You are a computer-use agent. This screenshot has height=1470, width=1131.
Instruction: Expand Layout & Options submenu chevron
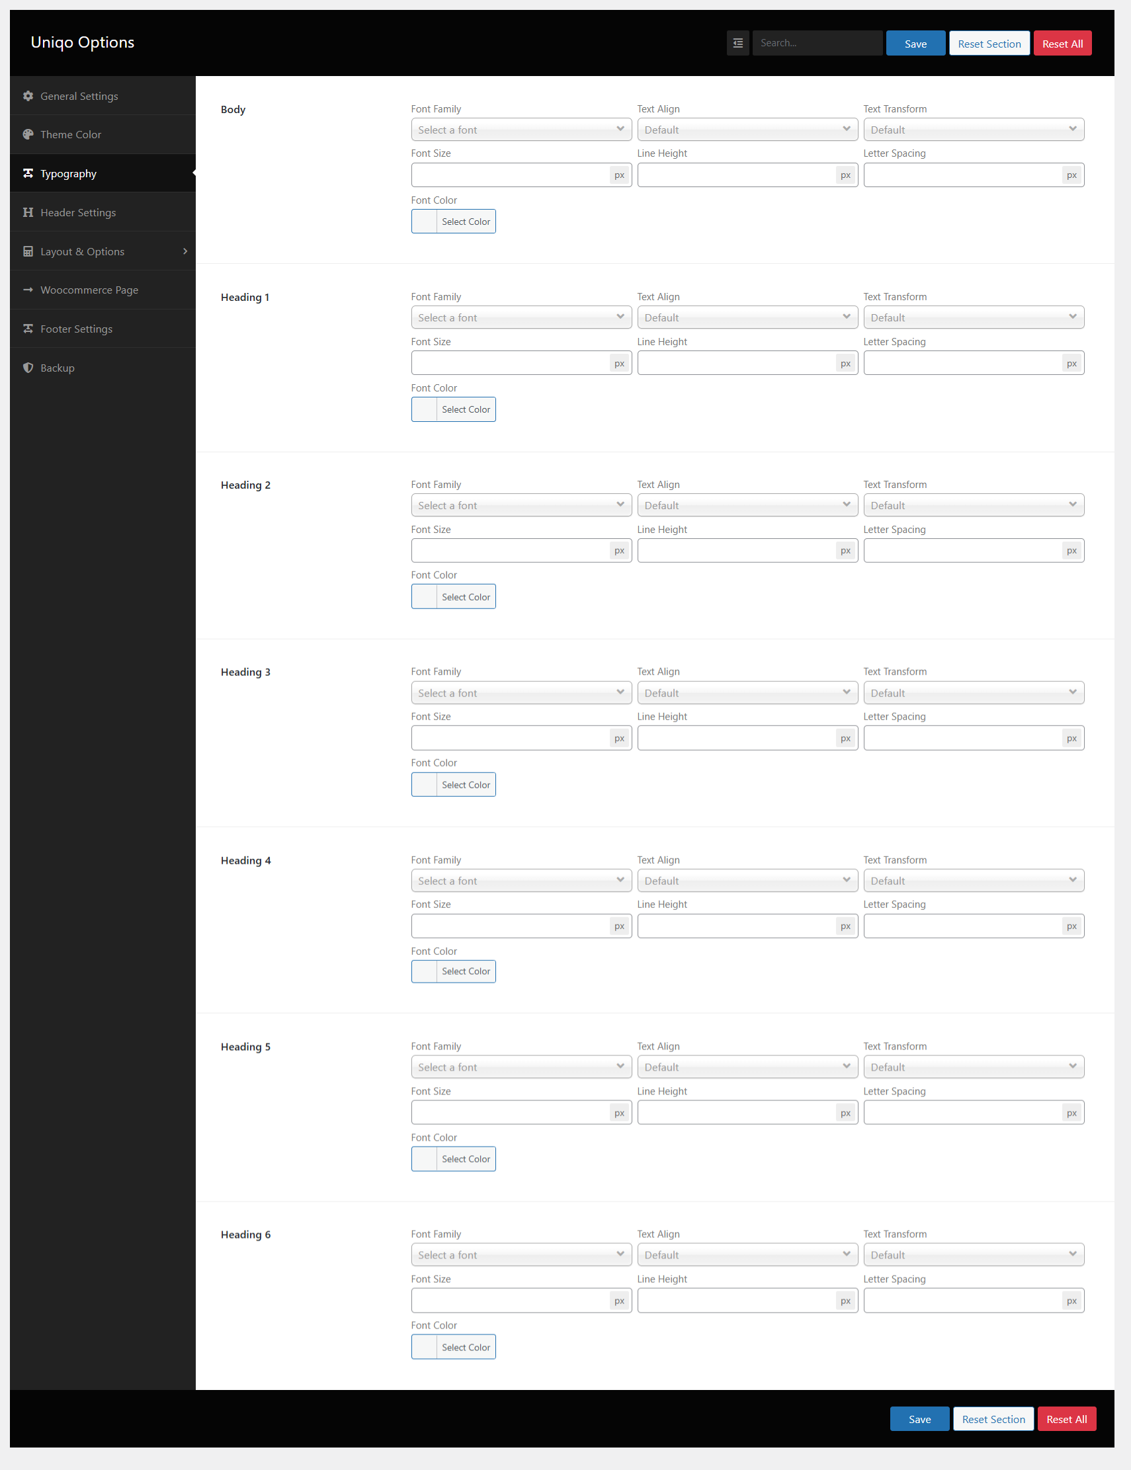click(x=185, y=252)
